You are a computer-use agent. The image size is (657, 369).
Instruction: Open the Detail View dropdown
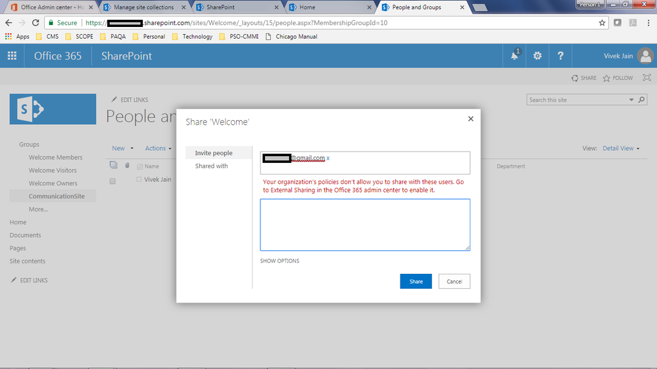click(621, 148)
